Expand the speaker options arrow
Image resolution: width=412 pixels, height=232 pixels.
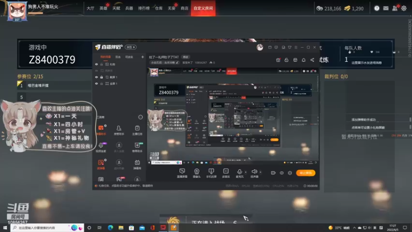coord(261,172)
